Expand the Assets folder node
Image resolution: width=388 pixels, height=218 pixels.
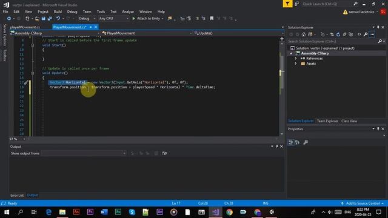(x=295, y=64)
